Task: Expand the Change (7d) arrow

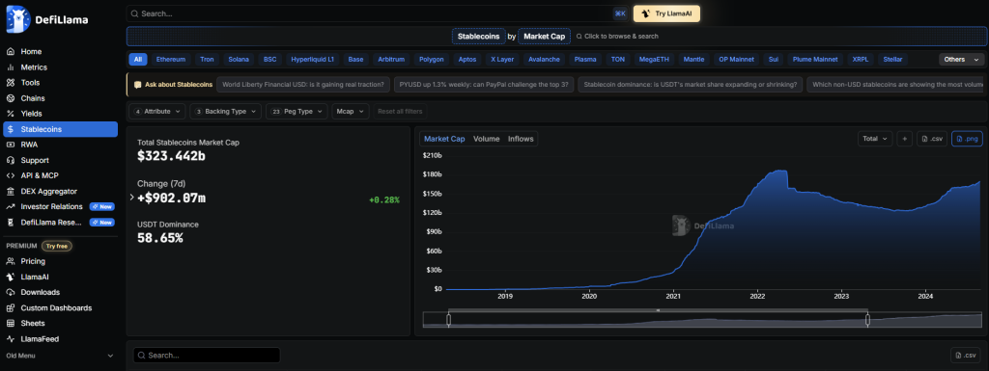Action: tap(131, 198)
